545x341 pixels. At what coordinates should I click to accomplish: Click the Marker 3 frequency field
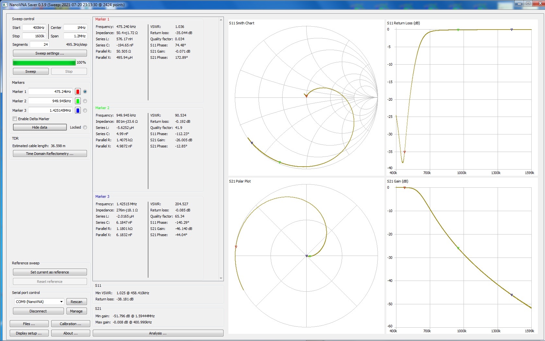click(x=50, y=110)
